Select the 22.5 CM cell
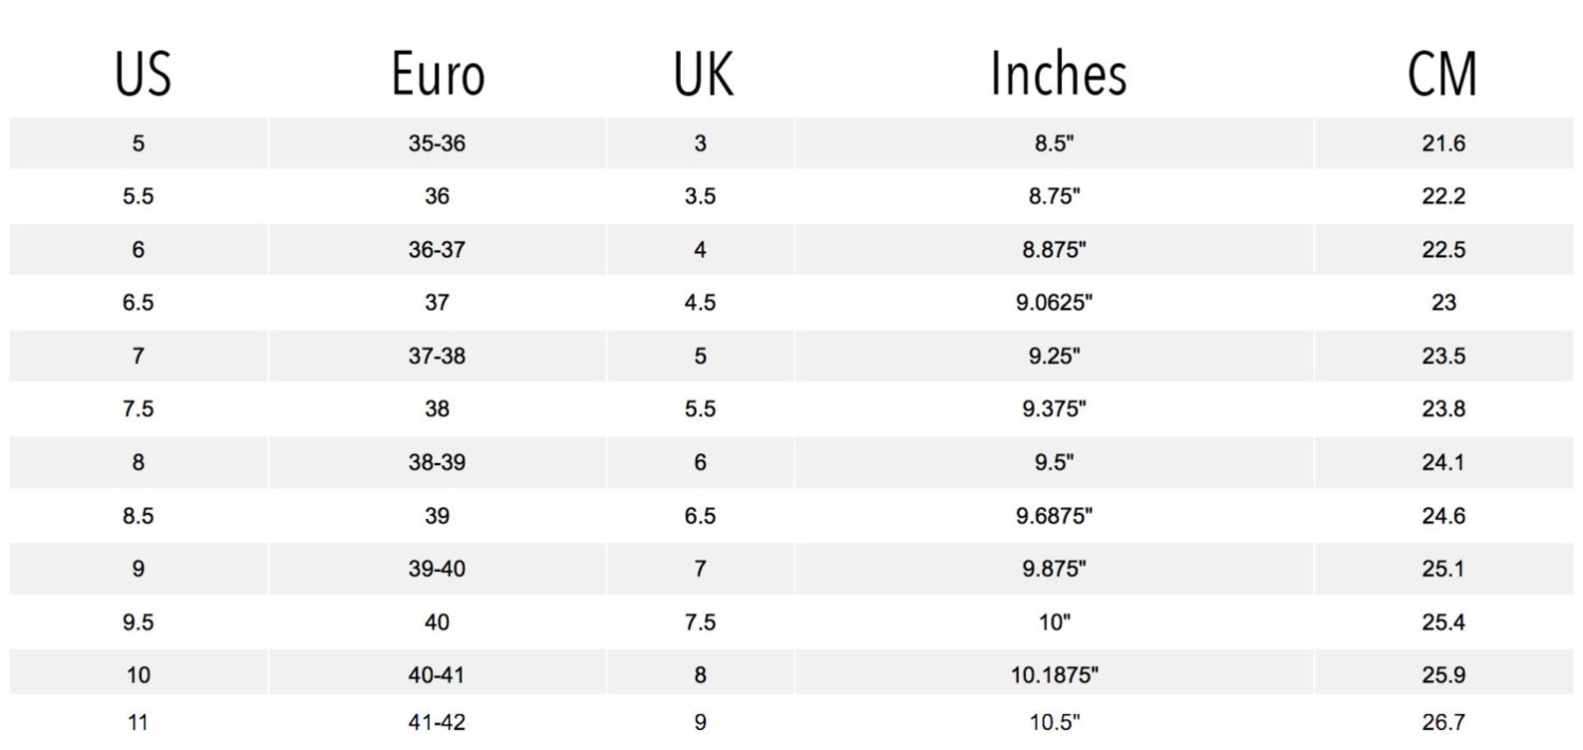 1443,250
